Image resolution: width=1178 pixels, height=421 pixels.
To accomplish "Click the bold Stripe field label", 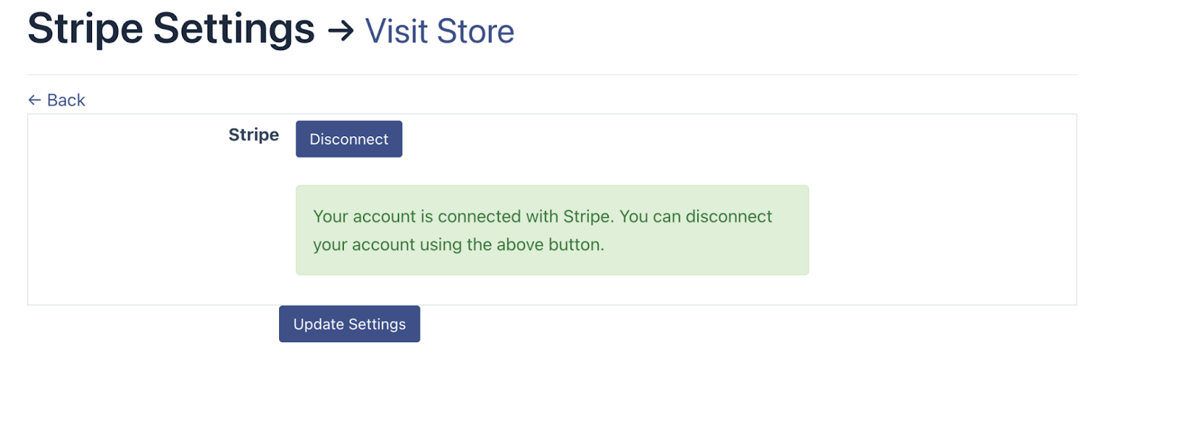I will (253, 135).
